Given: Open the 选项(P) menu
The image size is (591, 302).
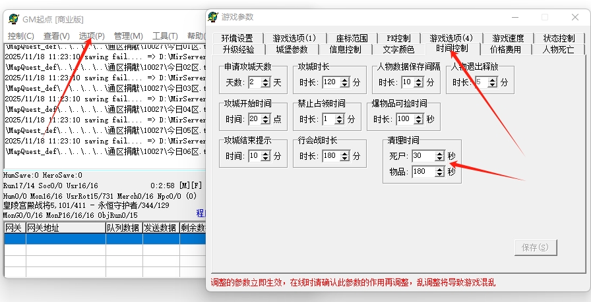Looking at the screenshot, I should (92, 36).
